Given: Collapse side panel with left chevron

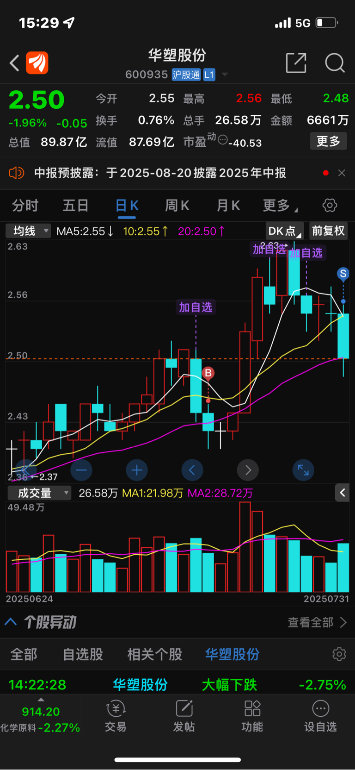Looking at the screenshot, I should coord(342,493).
